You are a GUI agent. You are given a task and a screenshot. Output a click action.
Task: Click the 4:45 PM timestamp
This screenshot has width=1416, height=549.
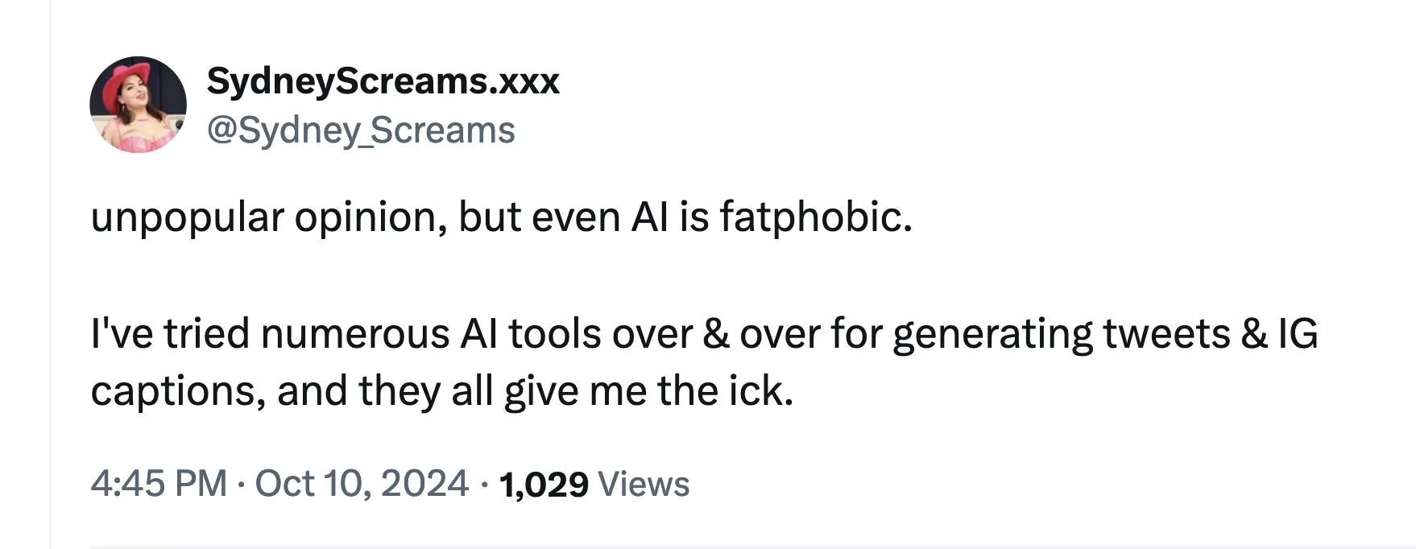point(159,484)
